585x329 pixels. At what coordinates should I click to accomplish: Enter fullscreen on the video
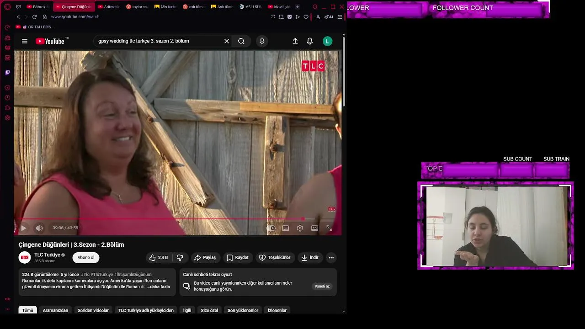click(x=329, y=228)
